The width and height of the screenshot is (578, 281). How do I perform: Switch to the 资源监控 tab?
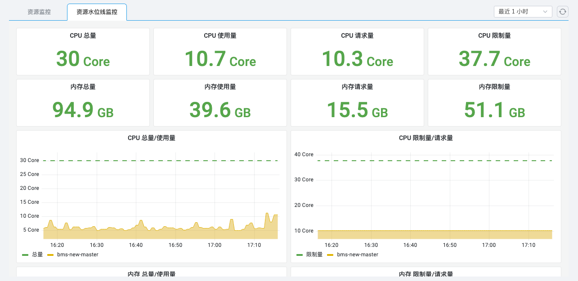(39, 12)
